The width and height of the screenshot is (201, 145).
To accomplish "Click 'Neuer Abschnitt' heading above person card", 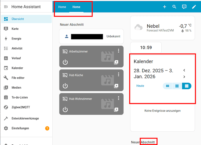I will point(72,24).
